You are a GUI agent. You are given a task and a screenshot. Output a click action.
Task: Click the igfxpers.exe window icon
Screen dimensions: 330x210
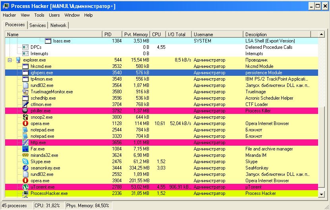tap(25, 73)
